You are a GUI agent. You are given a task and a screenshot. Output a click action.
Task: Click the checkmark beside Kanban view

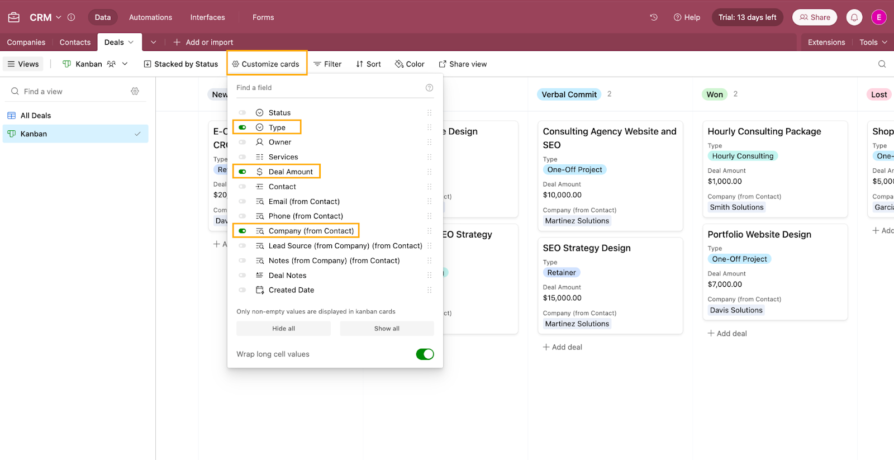click(x=137, y=134)
